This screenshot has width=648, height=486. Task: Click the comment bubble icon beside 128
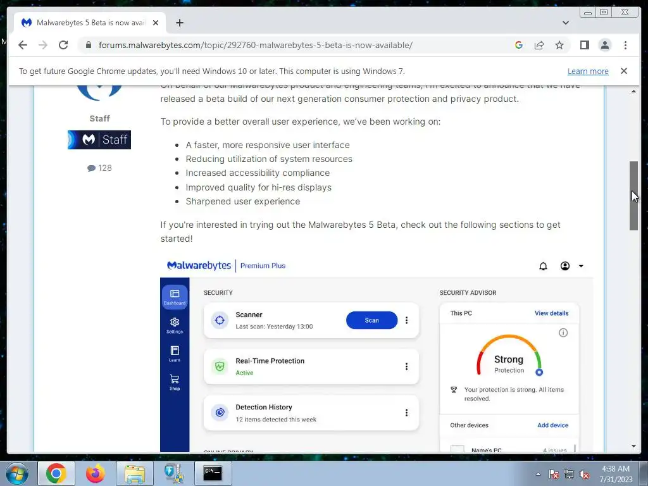[91, 168]
